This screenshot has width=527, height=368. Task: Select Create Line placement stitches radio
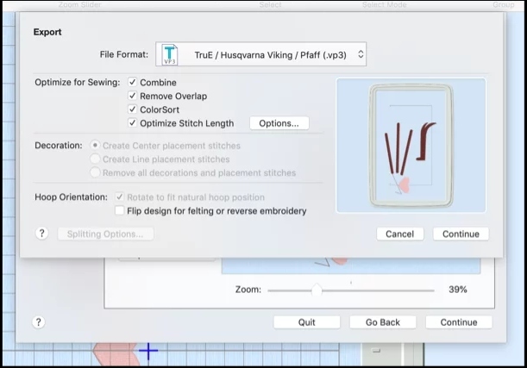(x=95, y=159)
